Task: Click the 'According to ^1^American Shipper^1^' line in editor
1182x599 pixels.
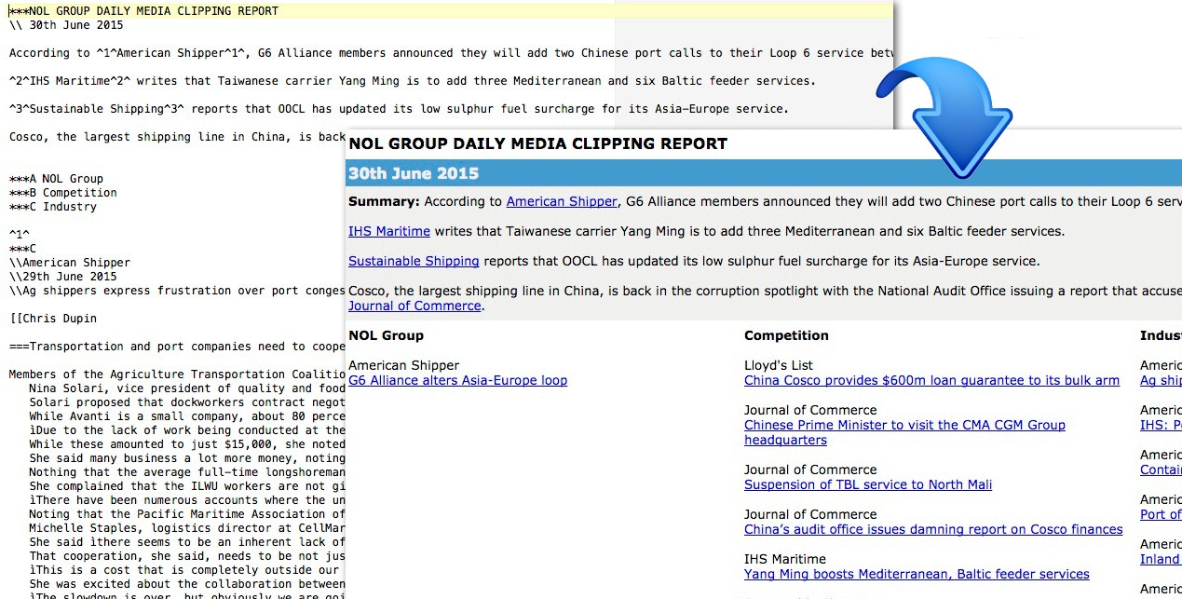Action: [x=451, y=53]
